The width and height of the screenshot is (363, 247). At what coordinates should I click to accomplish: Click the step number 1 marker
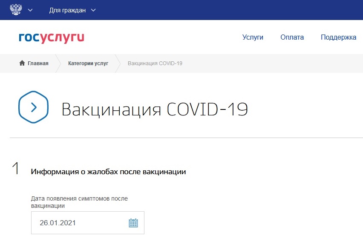[x=16, y=169]
